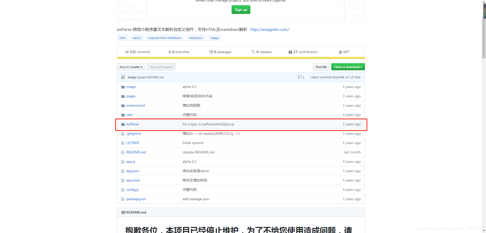Click the commits history icon
This screenshot has width=486, height=233.
tap(127, 52)
